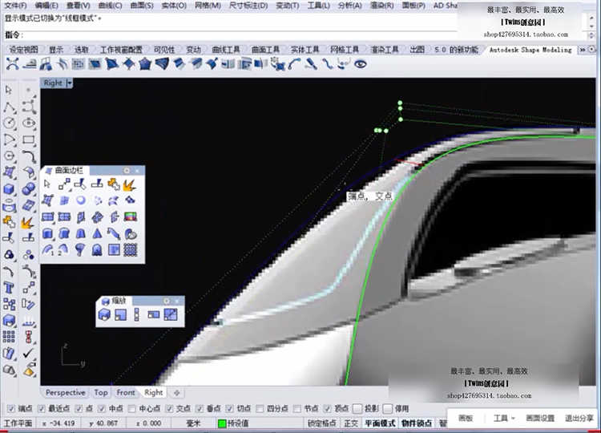Open options gear of 缩放 panel
This screenshot has height=433, width=601.
(167, 301)
